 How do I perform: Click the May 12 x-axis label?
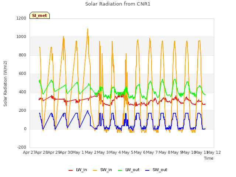[x=214, y=152]
